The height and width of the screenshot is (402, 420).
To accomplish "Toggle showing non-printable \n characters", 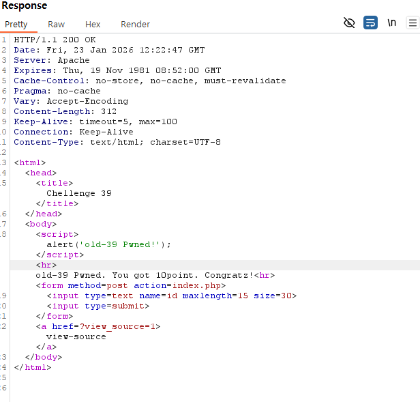I will (x=391, y=23).
